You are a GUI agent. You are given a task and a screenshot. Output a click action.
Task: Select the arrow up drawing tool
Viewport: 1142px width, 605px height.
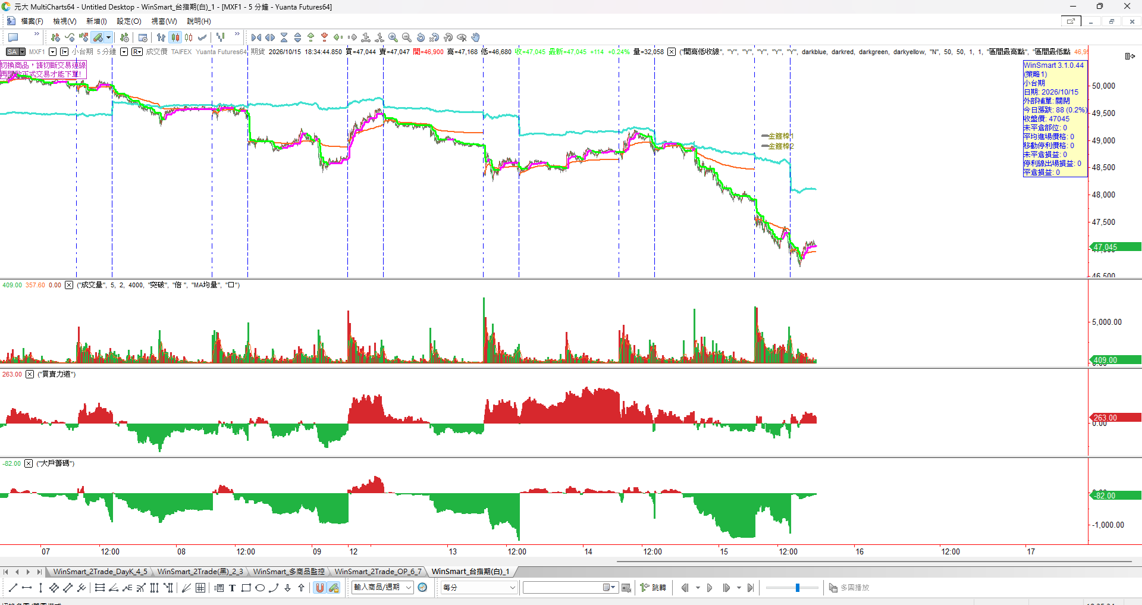click(x=301, y=588)
